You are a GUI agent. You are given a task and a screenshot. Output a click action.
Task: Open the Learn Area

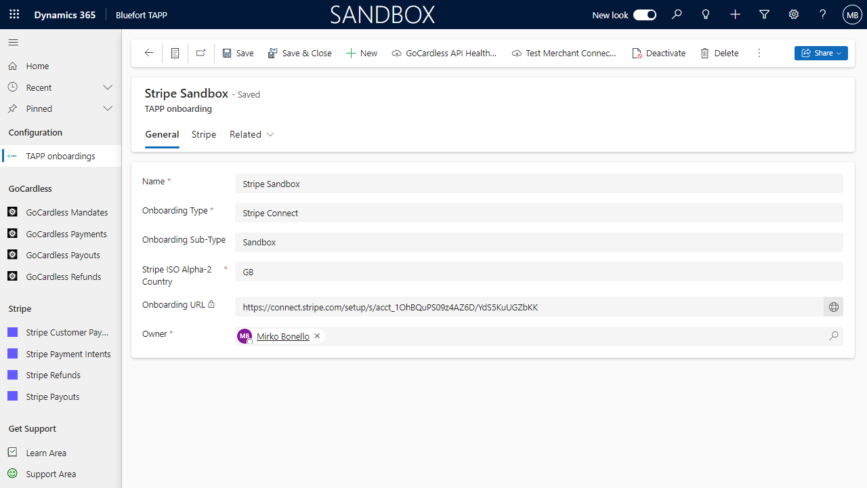(x=60, y=453)
